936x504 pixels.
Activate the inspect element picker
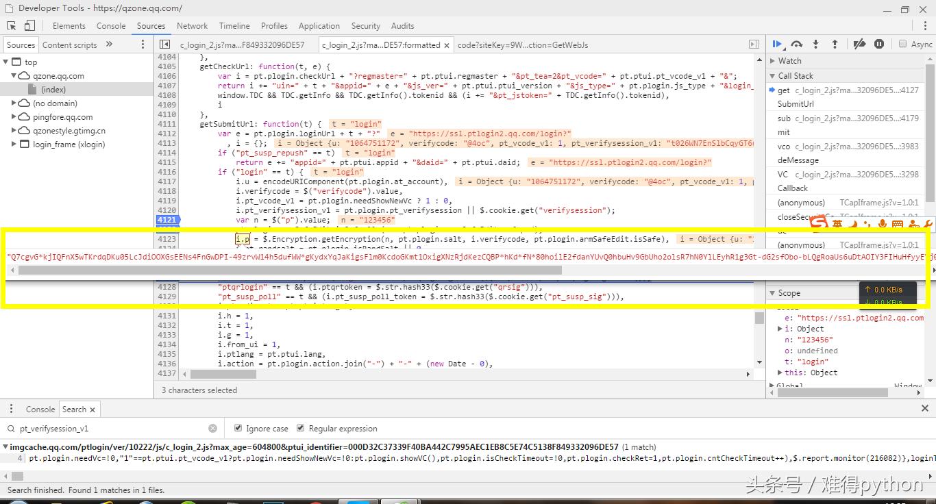(x=11, y=26)
